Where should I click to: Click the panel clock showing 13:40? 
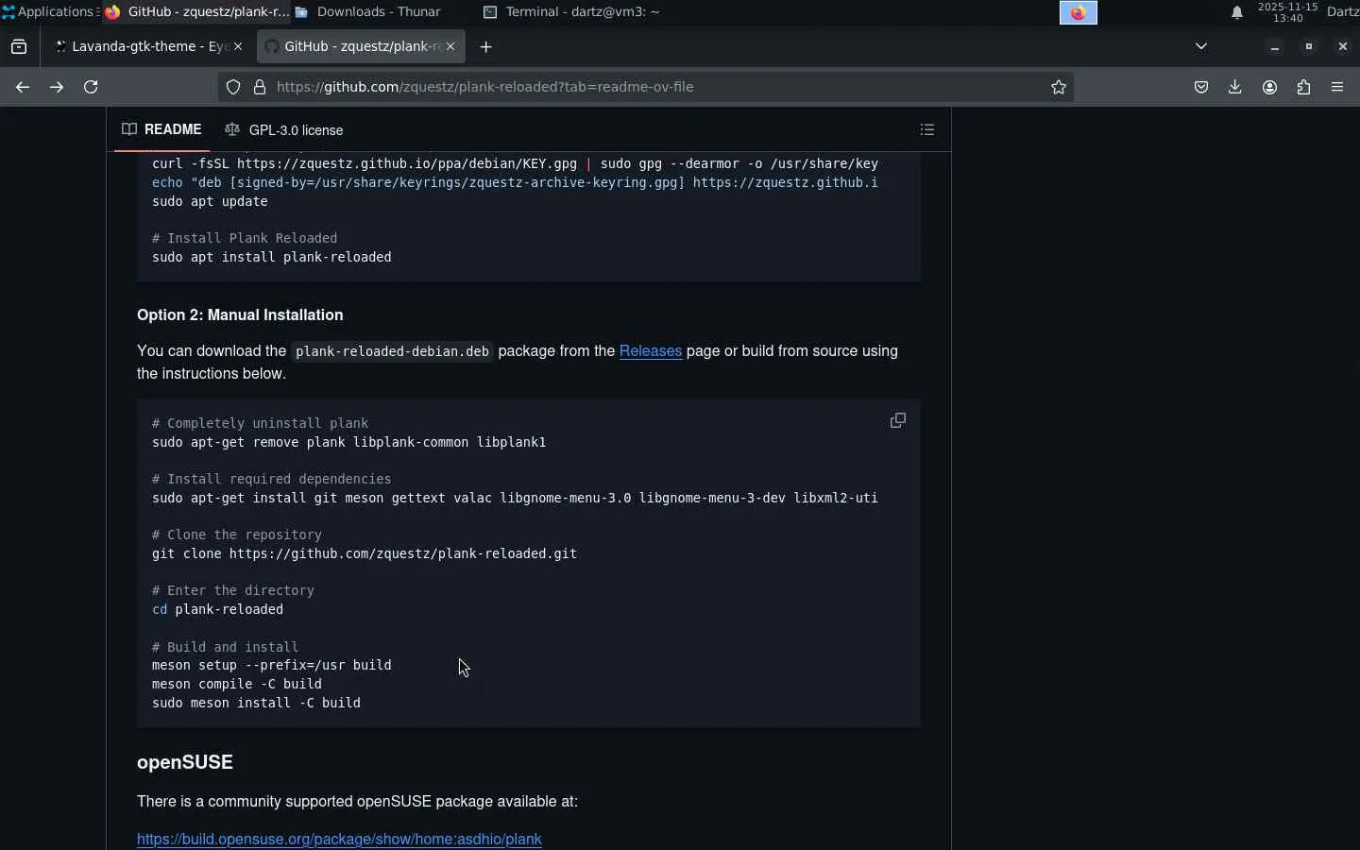pyautogui.click(x=1287, y=12)
